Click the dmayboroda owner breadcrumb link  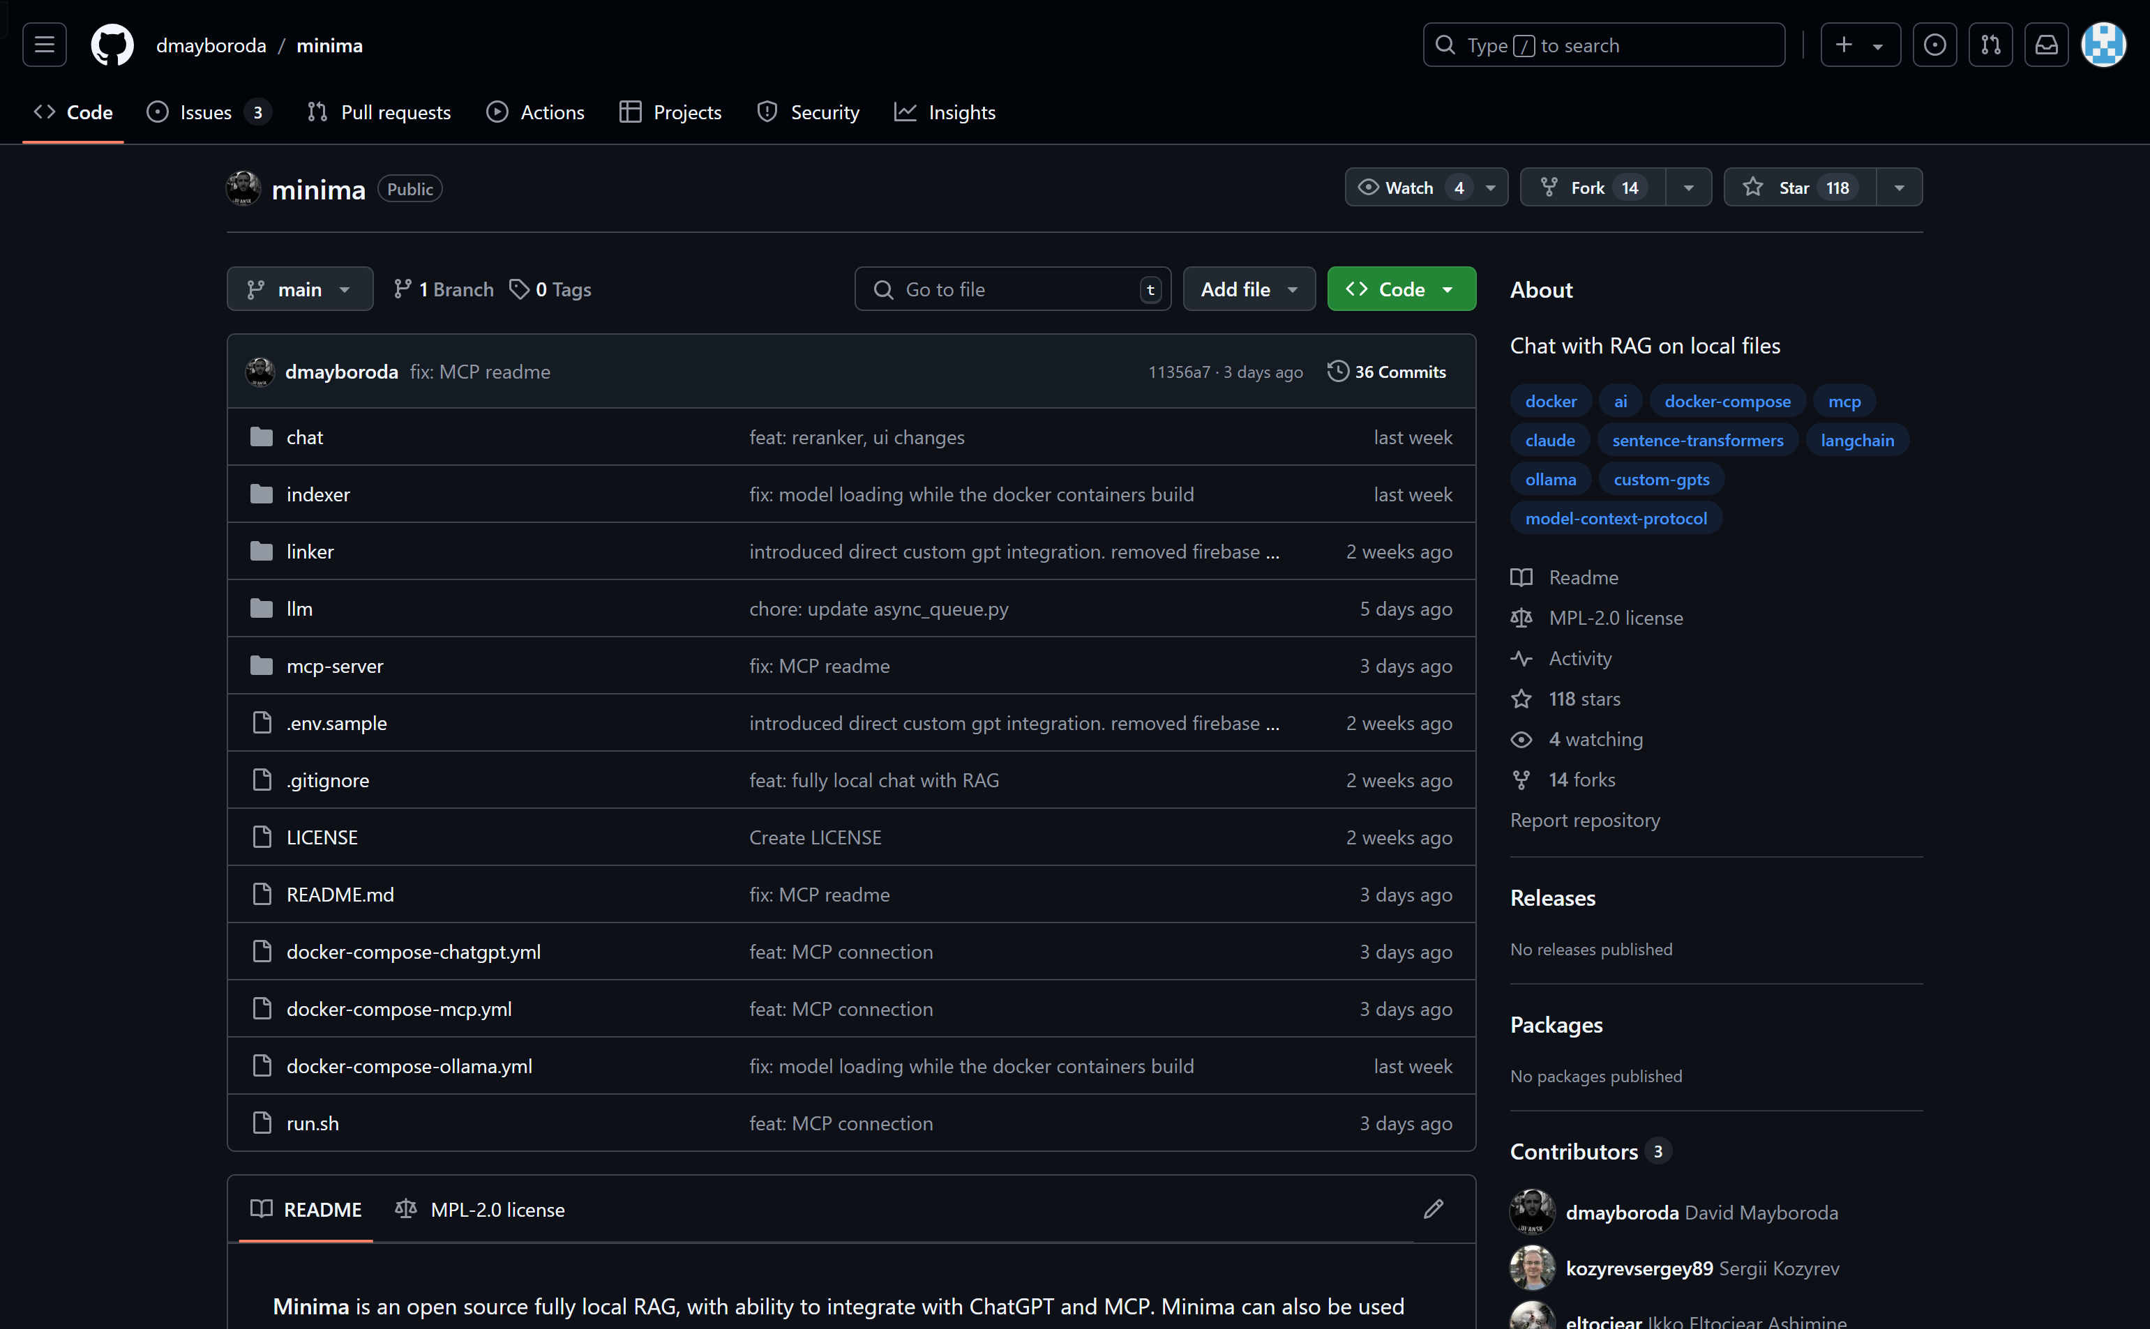coord(211,45)
